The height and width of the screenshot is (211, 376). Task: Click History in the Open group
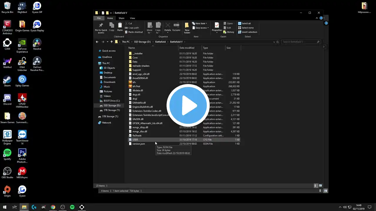[229, 32]
